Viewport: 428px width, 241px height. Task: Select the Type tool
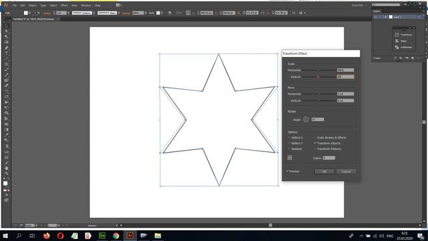point(7,54)
